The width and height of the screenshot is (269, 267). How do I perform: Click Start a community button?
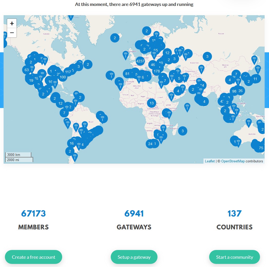[x=234, y=257]
